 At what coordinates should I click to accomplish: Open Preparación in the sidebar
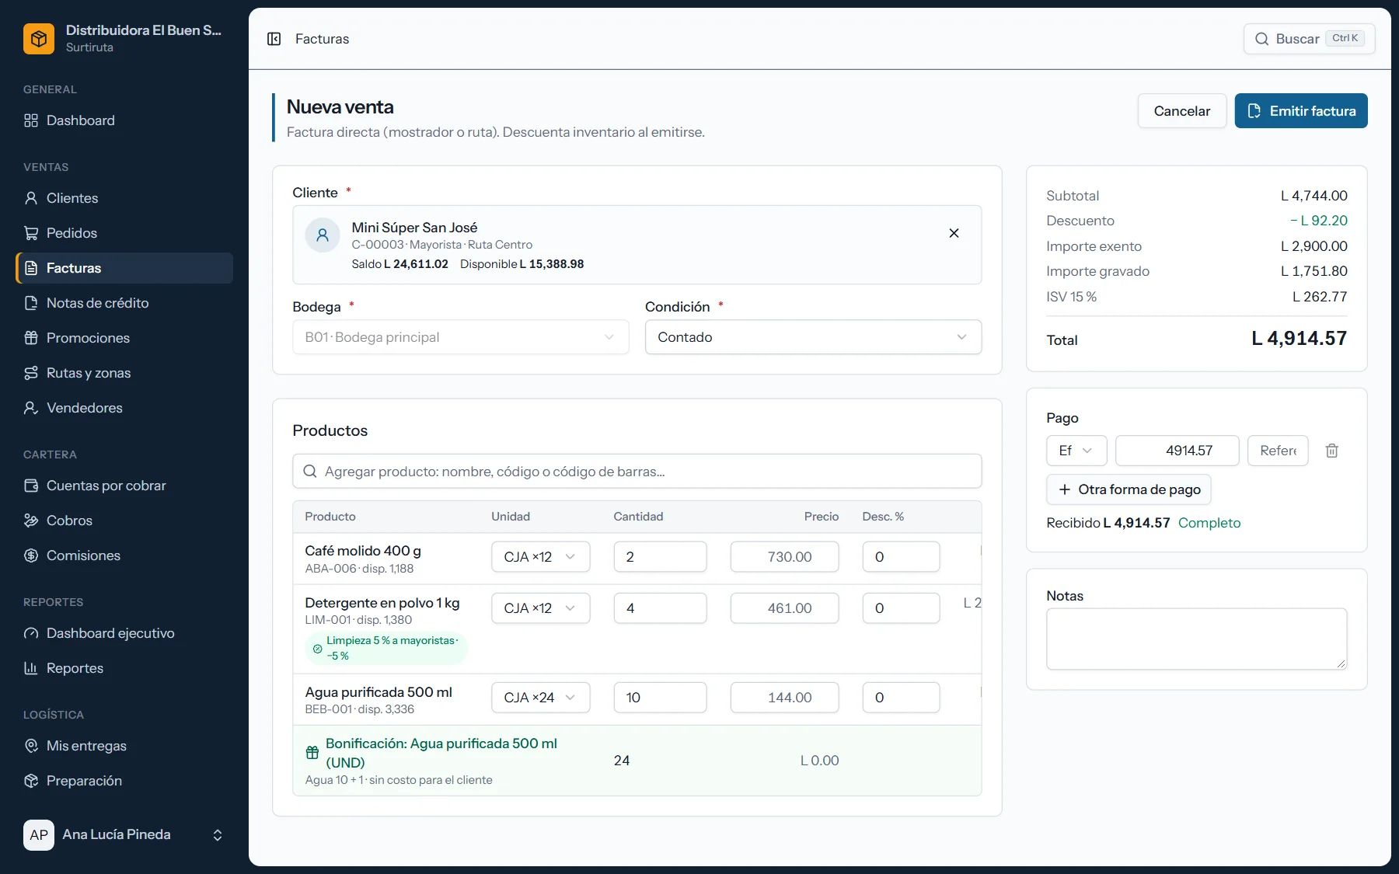[124, 781]
